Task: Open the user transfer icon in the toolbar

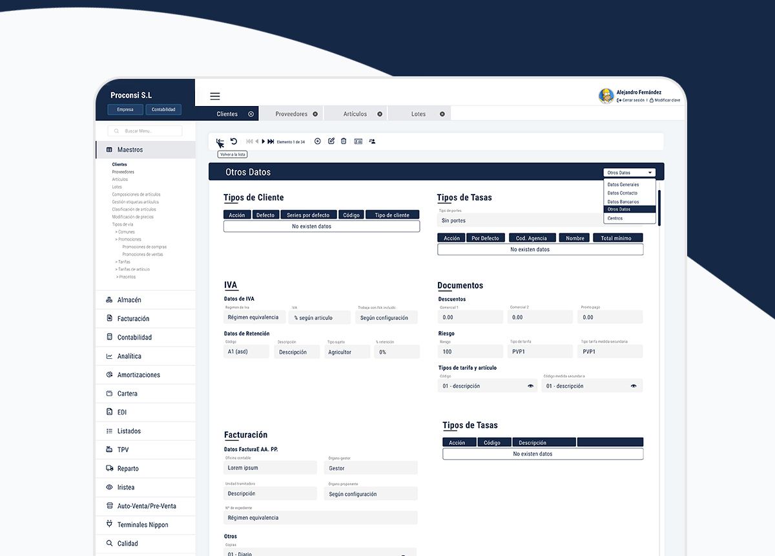Action: 372,142
